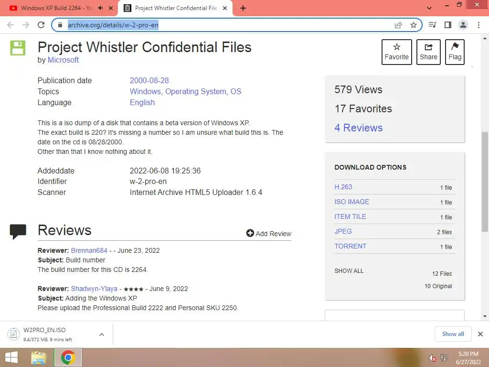Open the Chrome profile avatar
Viewport: 489px width, 367px height.
pyautogui.click(x=463, y=25)
